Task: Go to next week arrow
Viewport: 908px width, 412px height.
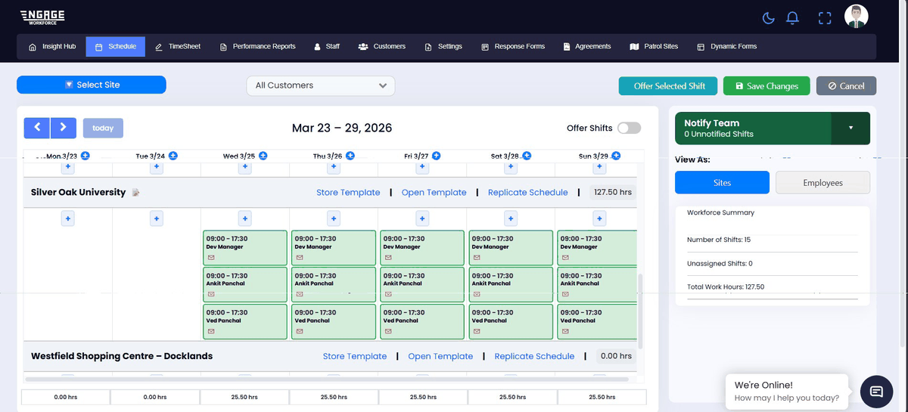Action: tap(64, 128)
